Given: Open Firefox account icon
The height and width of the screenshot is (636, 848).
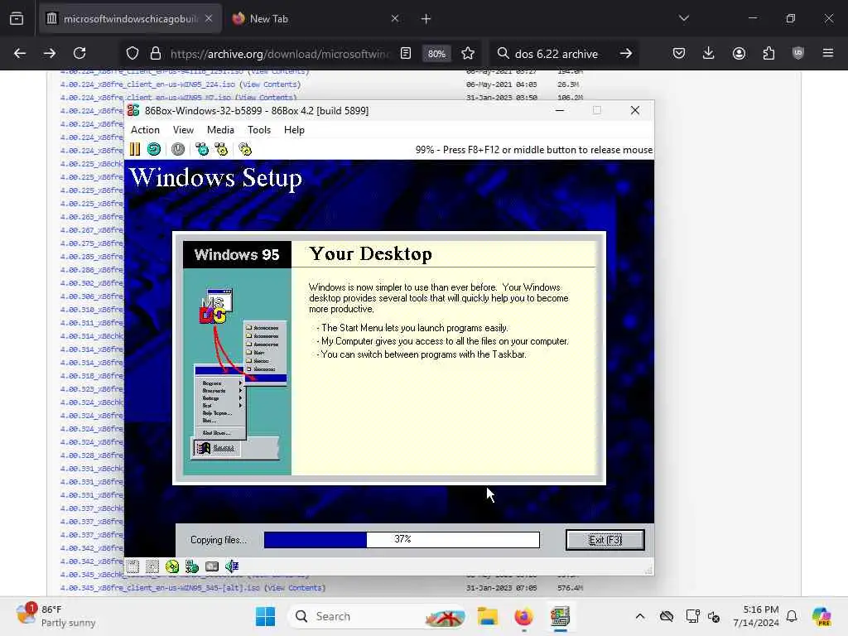Looking at the screenshot, I should [x=739, y=53].
